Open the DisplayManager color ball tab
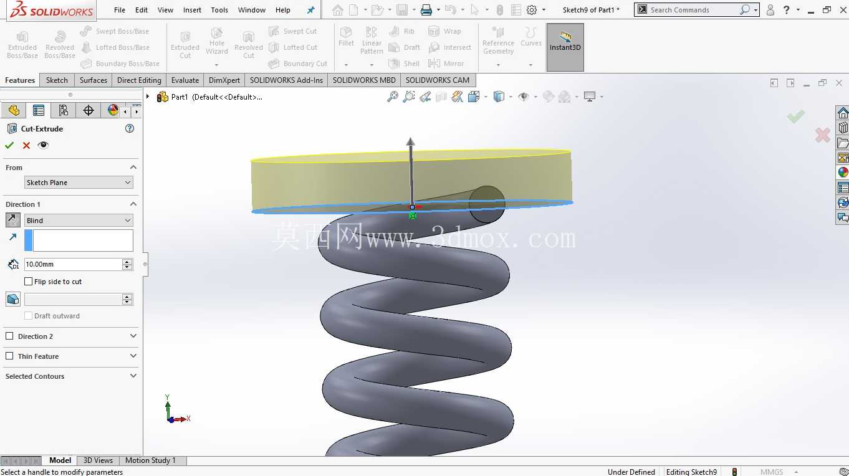 [x=113, y=110]
